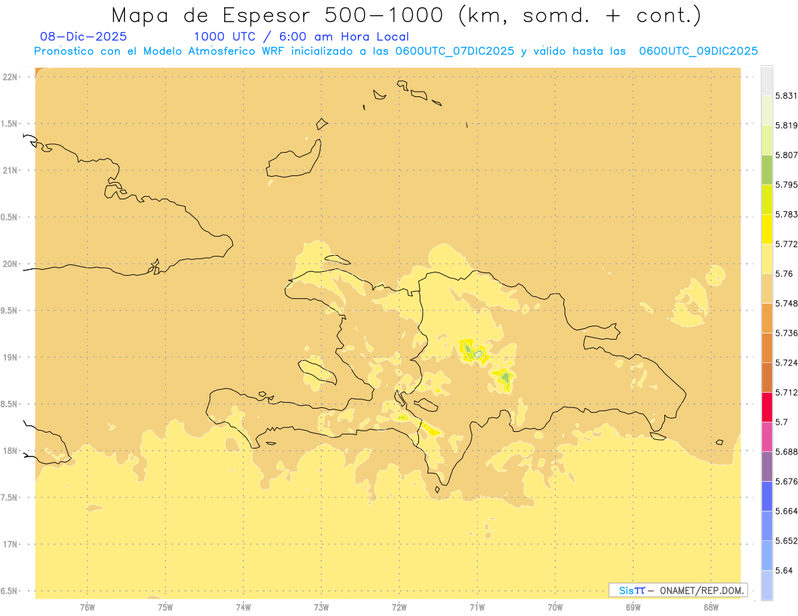Click the legend value 5.664
Image resolution: width=798 pixels, height=616 pixels.
pos(787,511)
